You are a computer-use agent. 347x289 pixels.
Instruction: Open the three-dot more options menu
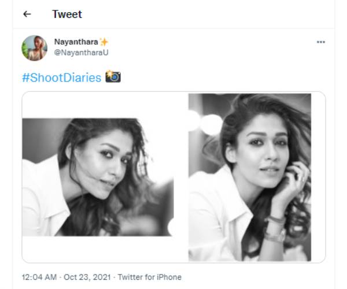tap(321, 42)
